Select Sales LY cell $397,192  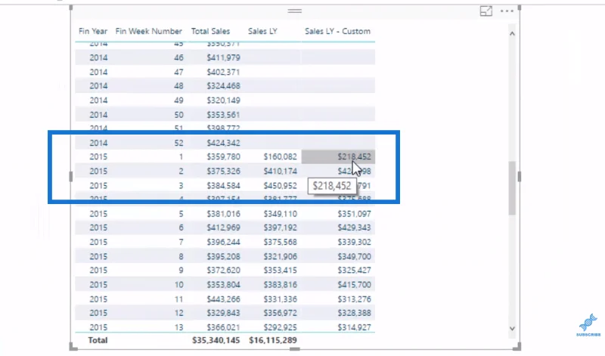(x=280, y=228)
